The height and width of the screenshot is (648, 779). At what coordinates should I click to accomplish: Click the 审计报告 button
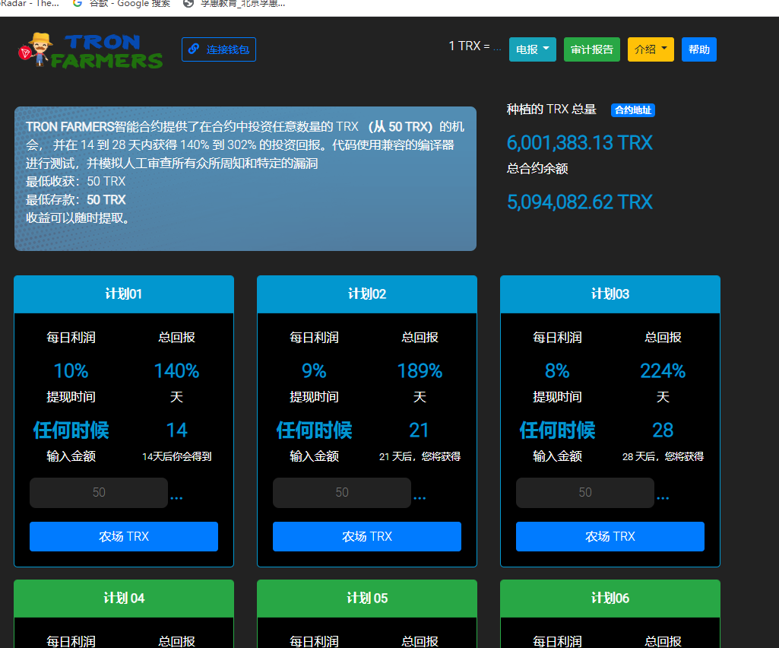[x=591, y=49]
